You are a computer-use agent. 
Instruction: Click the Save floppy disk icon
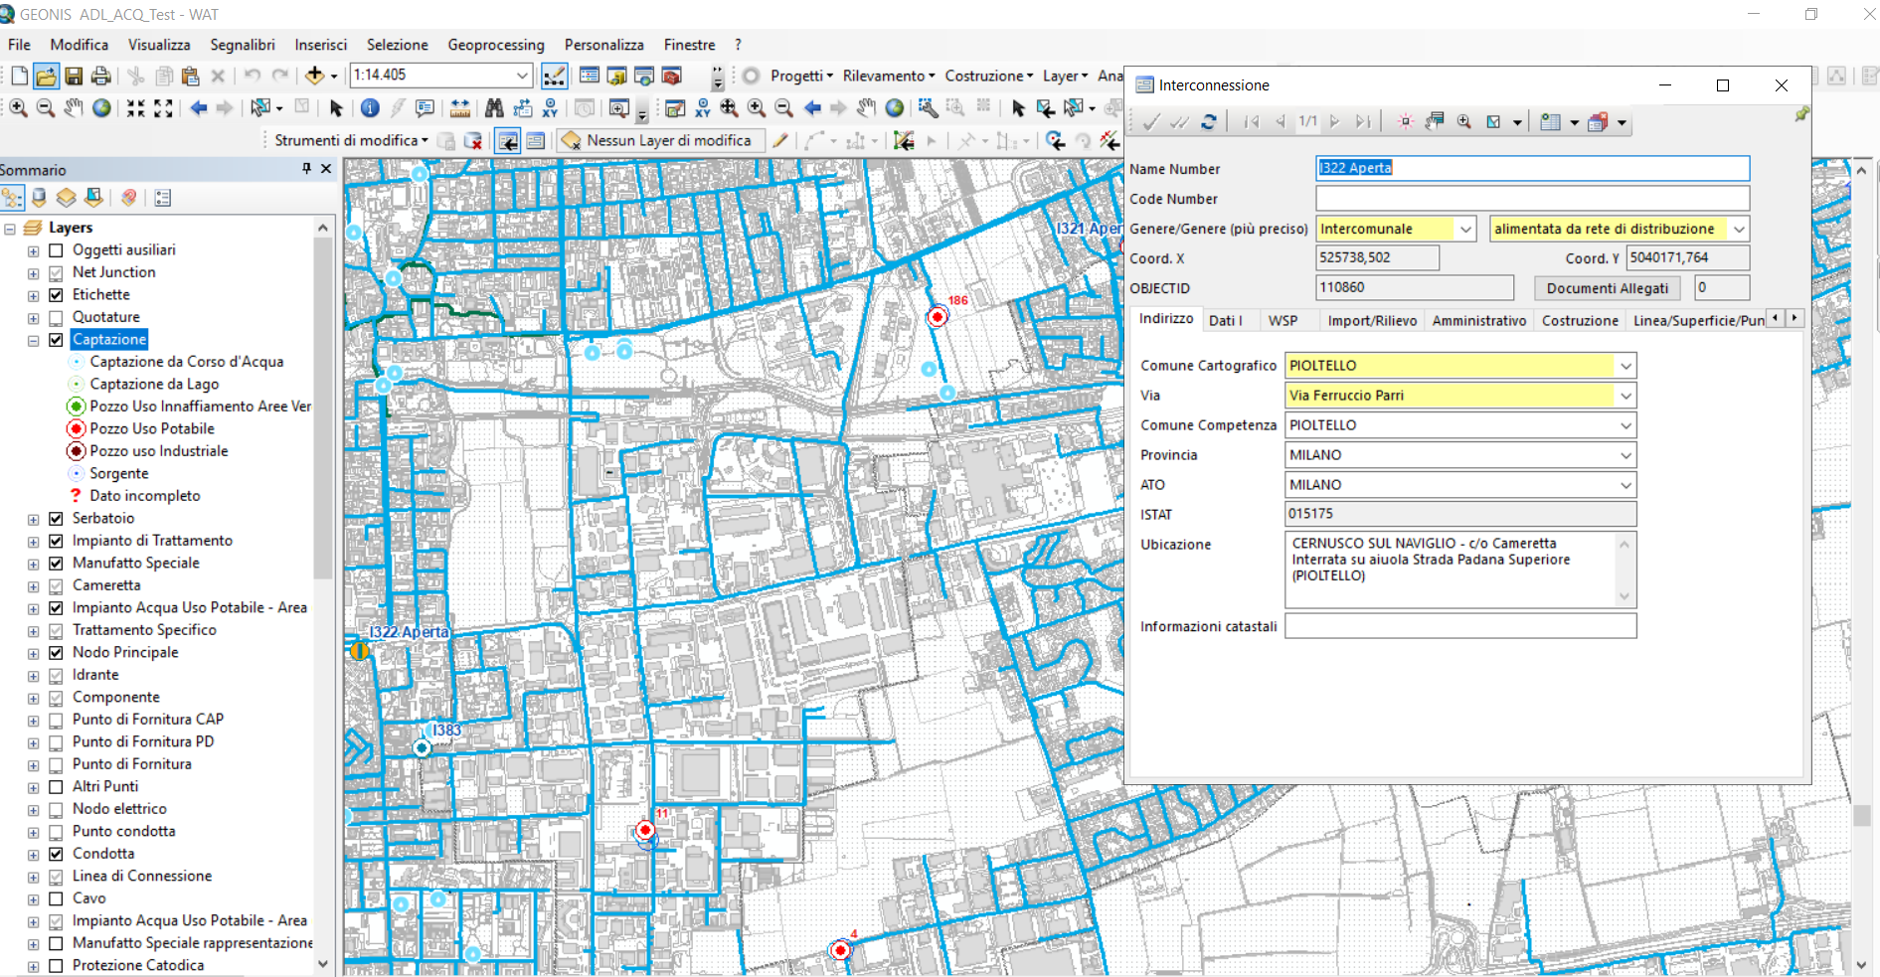[74, 76]
